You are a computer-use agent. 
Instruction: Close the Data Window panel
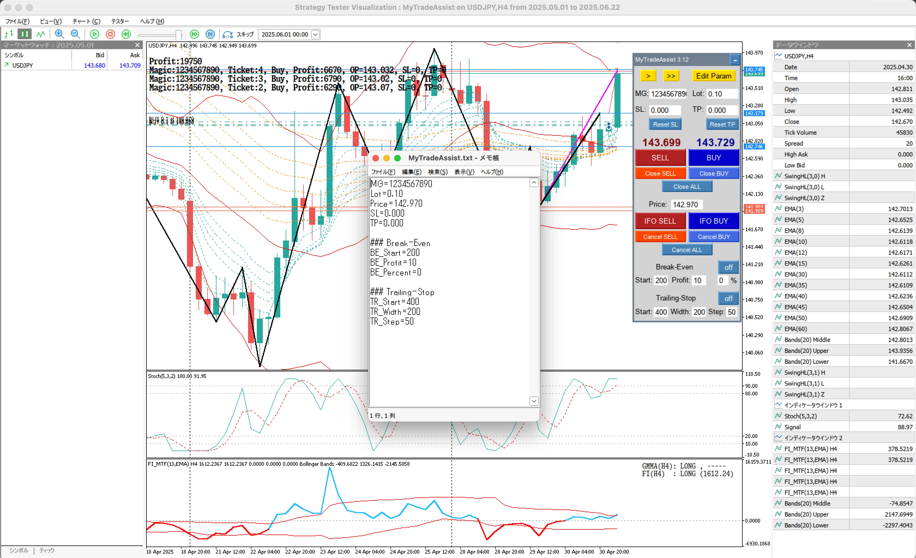909,45
